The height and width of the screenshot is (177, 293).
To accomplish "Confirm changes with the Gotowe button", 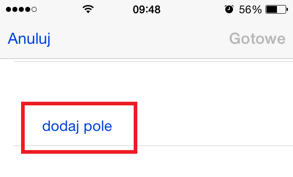I will coord(257,39).
